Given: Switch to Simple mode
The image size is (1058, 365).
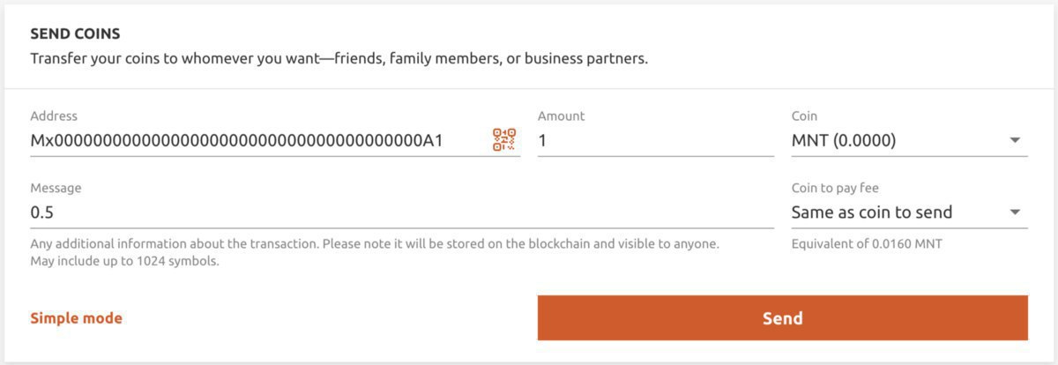Looking at the screenshot, I should click(76, 318).
